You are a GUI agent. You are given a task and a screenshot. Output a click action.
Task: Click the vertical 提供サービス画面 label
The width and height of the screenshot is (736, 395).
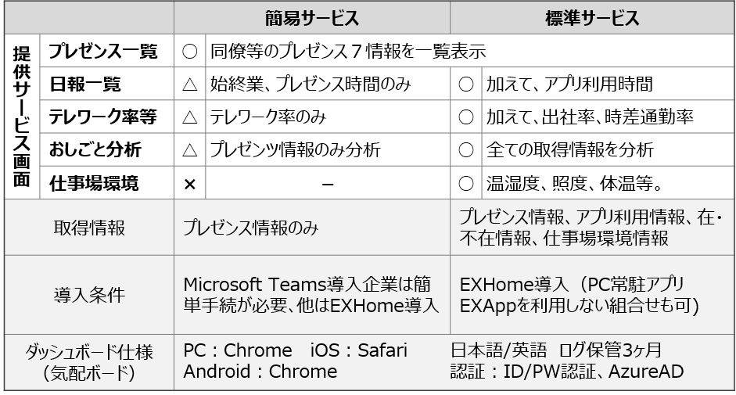click(x=22, y=117)
